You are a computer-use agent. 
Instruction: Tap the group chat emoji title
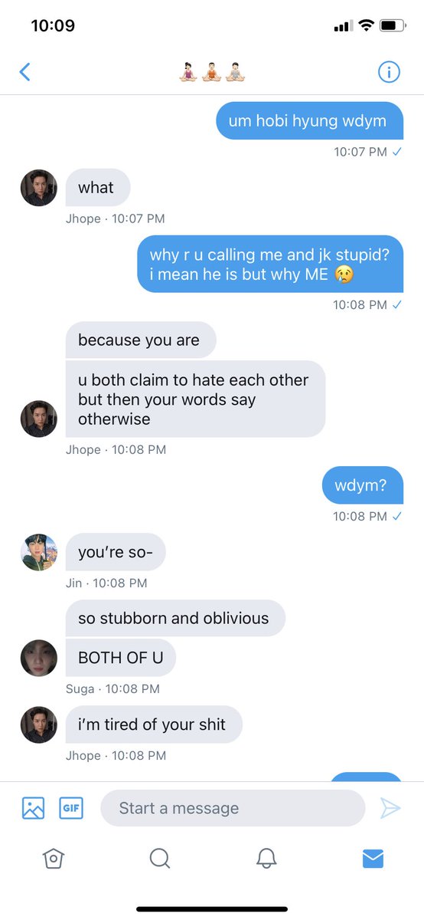click(x=212, y=72)
